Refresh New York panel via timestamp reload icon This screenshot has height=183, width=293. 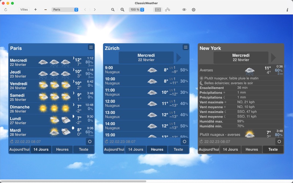coord(201,142)
